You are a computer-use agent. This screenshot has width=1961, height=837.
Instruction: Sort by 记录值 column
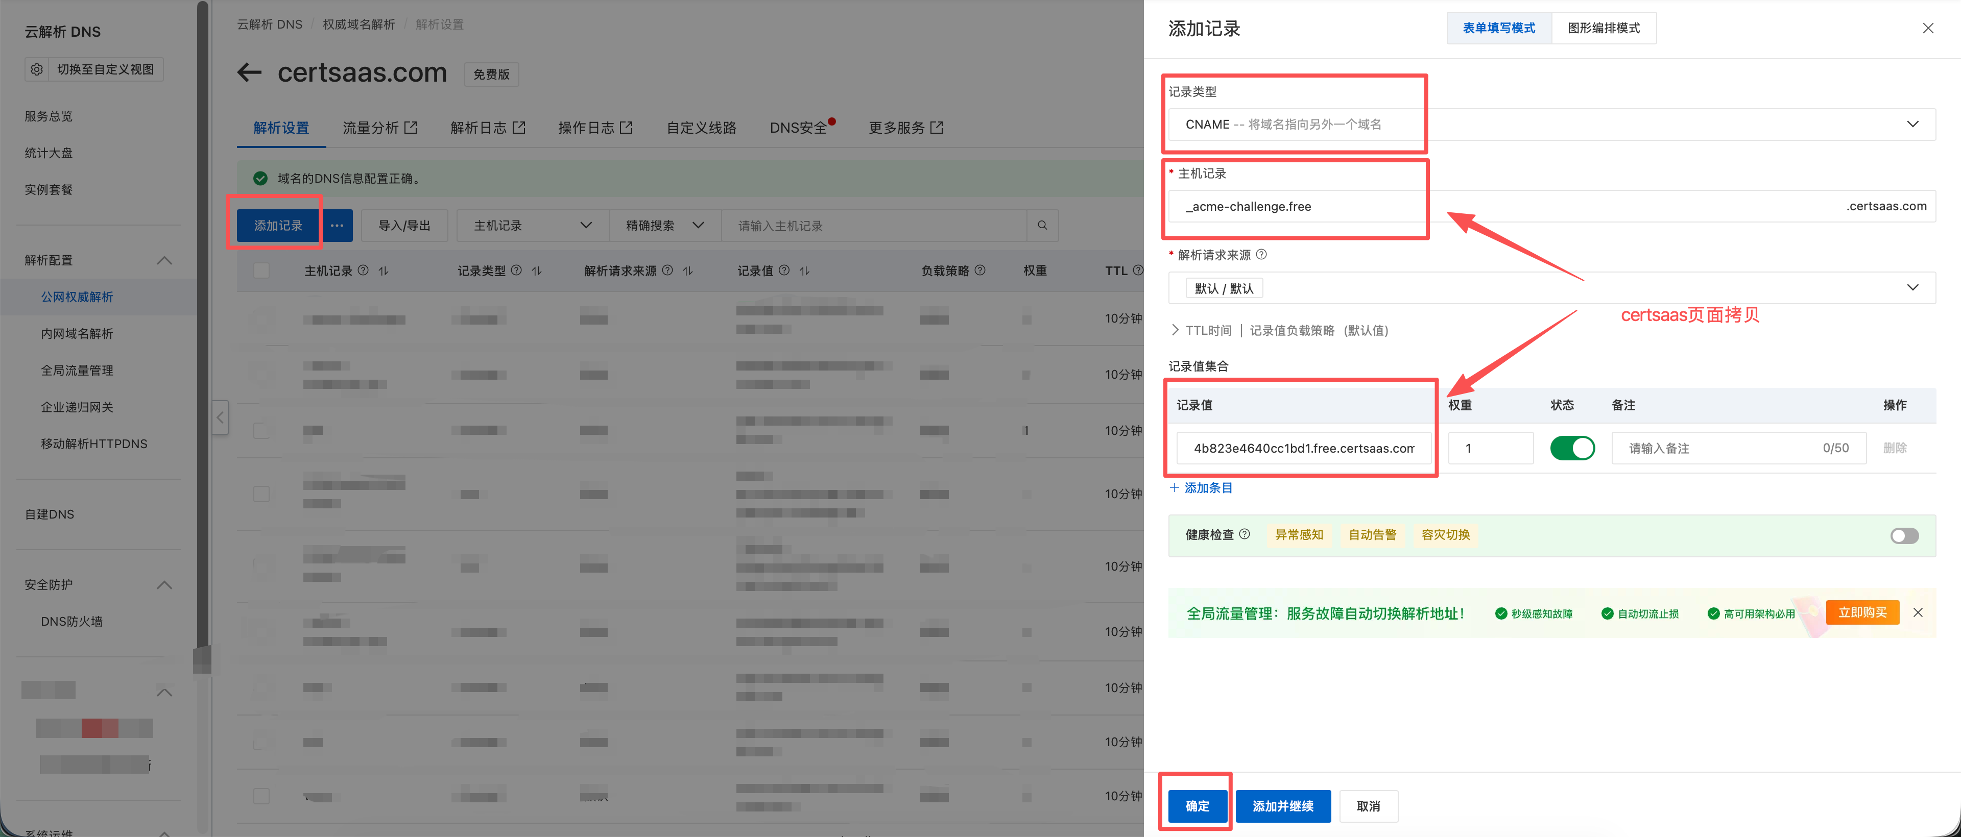tap(805, 271)
